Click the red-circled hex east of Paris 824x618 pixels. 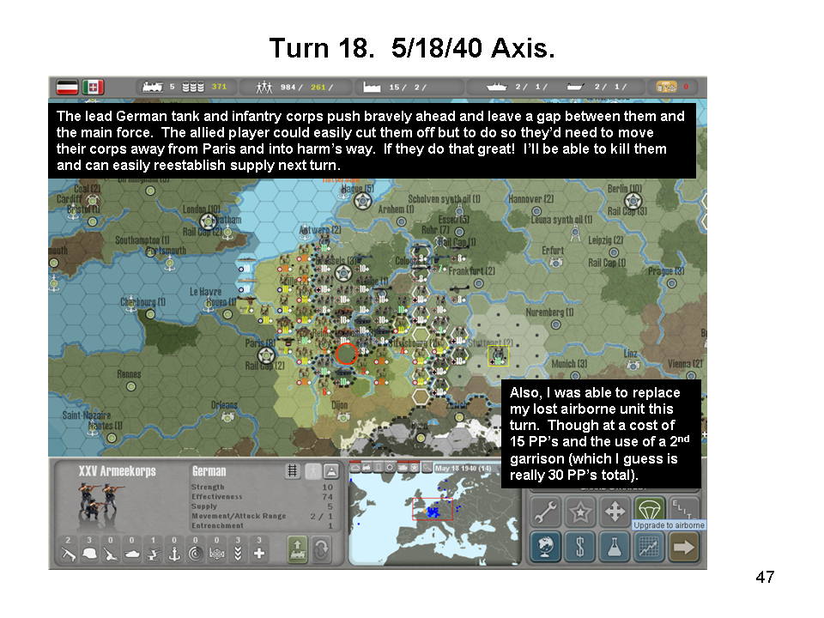click(346, 353)
